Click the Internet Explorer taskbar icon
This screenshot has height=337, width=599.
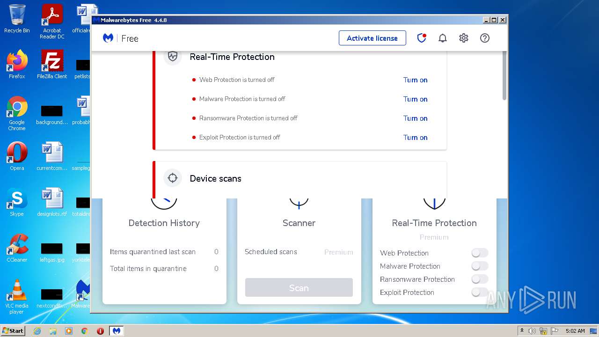click(x=37, y=331)
